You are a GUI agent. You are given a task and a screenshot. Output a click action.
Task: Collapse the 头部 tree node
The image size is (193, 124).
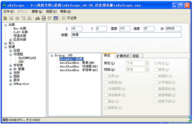click(x=5, y=25)
